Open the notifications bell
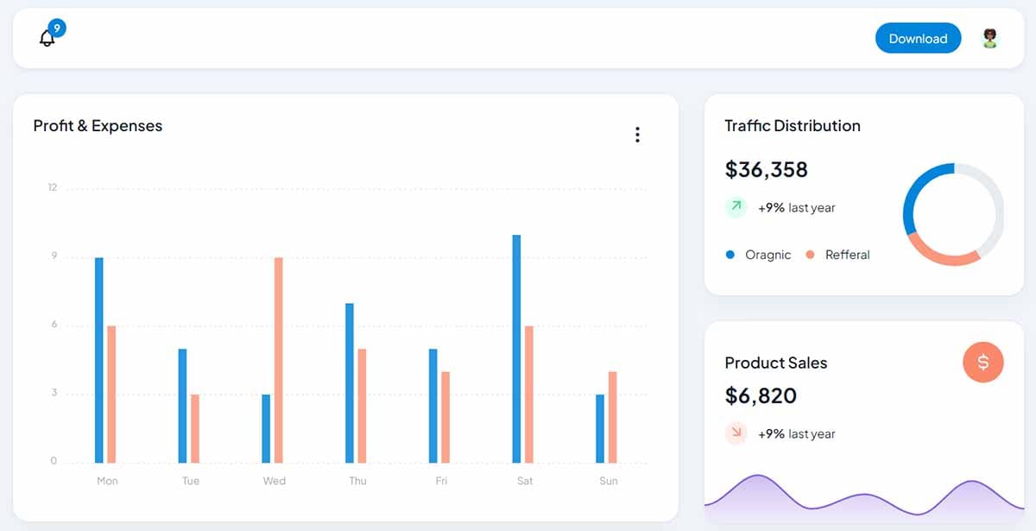 tap(47, 38)
